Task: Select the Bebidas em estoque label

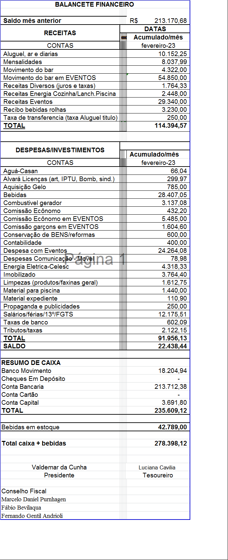Action: [x=30, y=427]
